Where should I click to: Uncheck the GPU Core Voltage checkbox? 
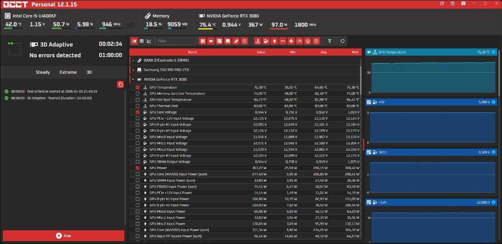(x=138, y=112)
